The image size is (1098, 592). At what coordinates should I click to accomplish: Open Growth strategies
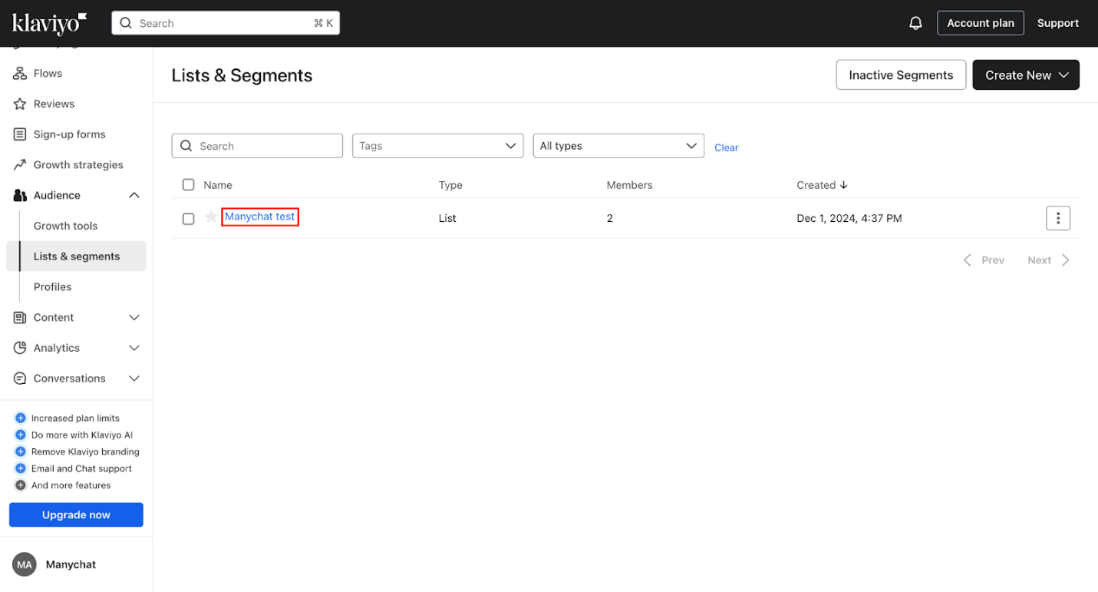tap(78, 164)
